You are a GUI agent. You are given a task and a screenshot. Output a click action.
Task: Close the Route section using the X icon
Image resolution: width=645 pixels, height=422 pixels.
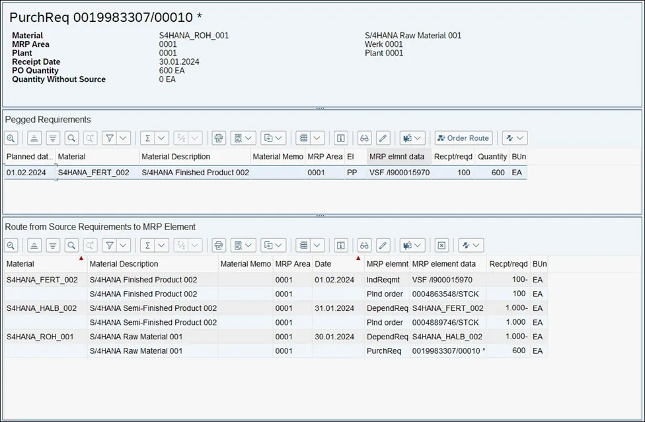click(x=442, y=245)
